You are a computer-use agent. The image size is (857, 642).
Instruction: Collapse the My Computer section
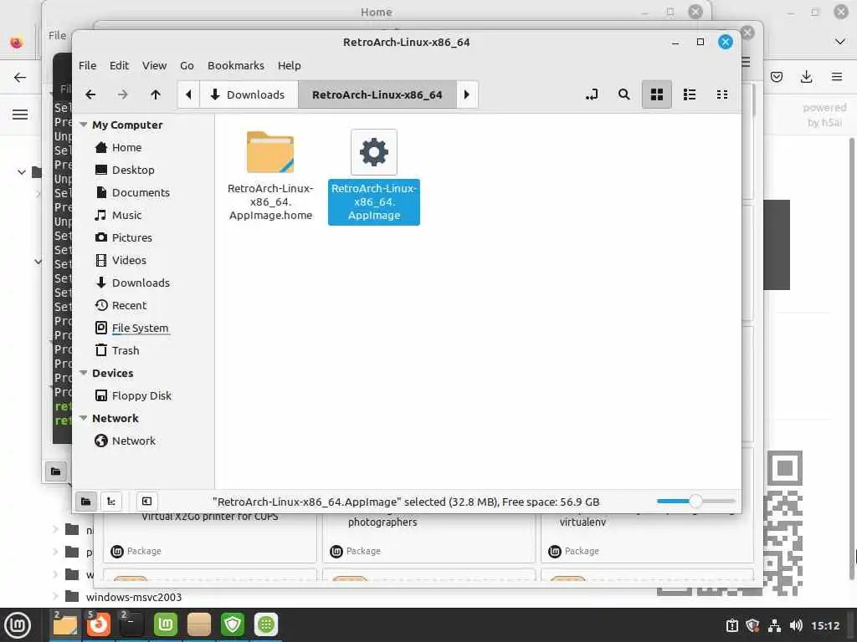pos(84,125)
